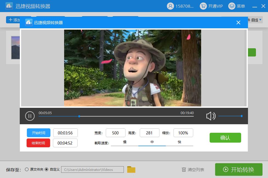Click the blue 开始时间 button
Image resolution: width=268 pixels, height=178 pixels.
point(38,133)
